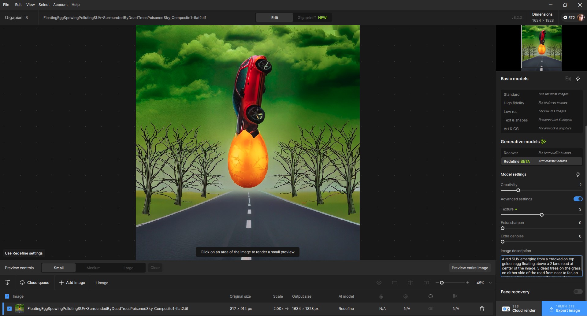
Task: Switch to the Gigaprint tab
Action: coord(312,18)
